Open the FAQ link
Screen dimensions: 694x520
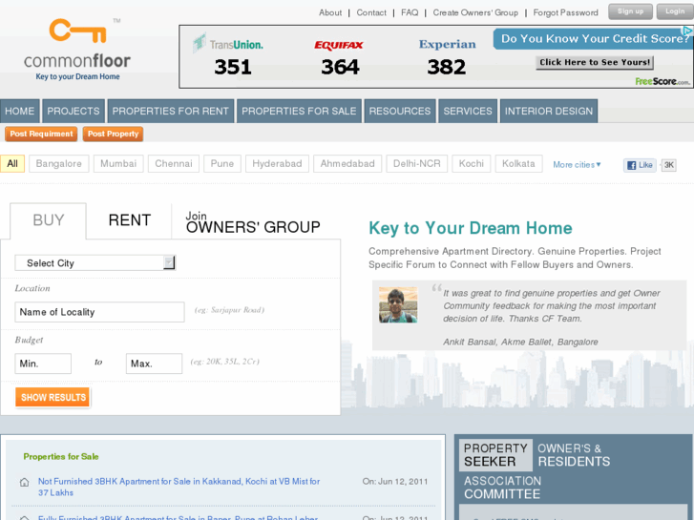[x=410, y=12]
